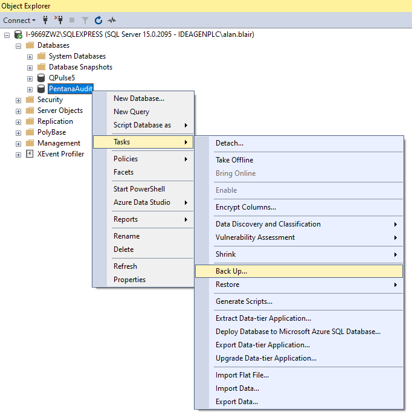Choose Back Up... in Tasks submenu
Screen dimensions: 412x418
pos(299,271)
